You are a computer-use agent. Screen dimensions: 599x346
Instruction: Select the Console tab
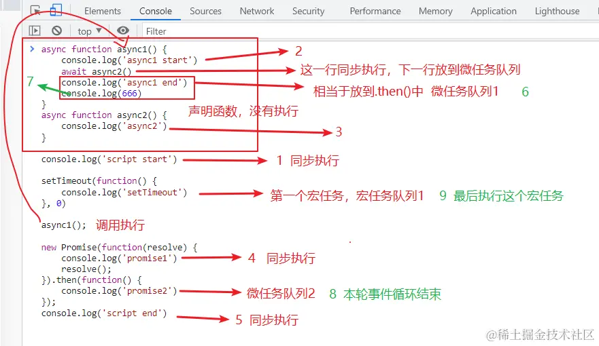[x=156, y=11]
